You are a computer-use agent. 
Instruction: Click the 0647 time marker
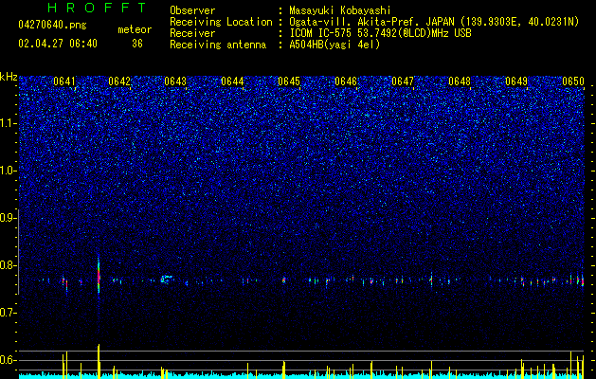403,81
